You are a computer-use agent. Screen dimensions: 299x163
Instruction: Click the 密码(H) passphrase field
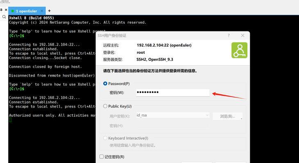(x=173, y=126)
